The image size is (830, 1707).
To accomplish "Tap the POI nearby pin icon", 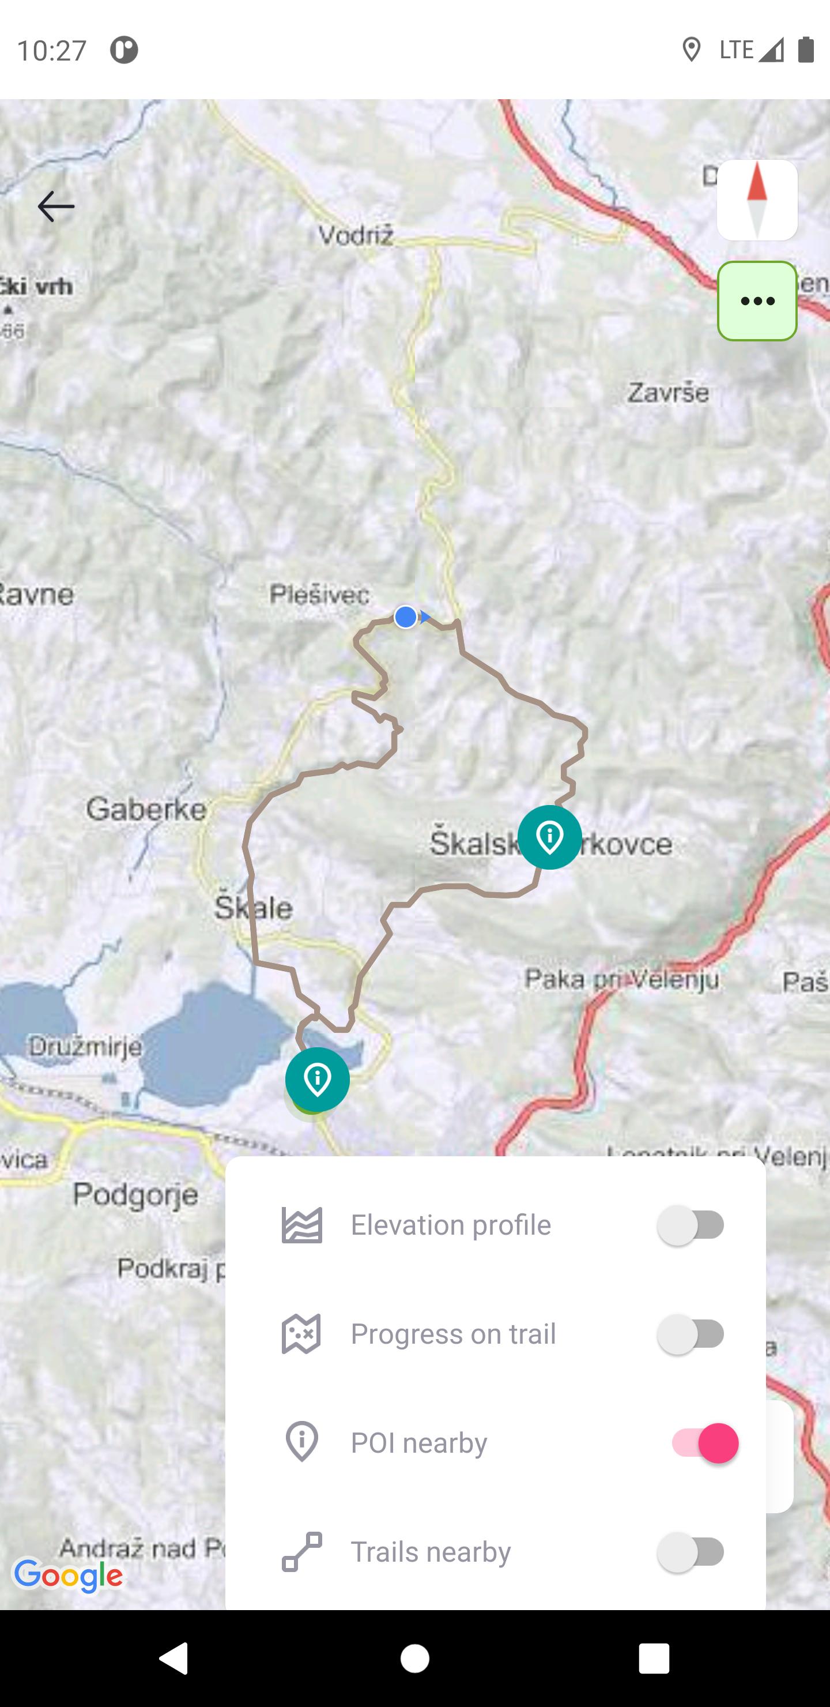I will pyautogui.click(x=302, y=1442).
